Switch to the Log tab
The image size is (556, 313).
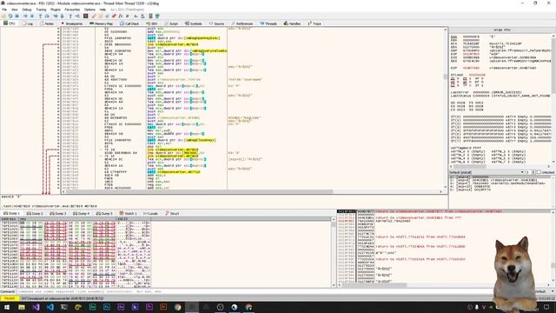[27, 23]
